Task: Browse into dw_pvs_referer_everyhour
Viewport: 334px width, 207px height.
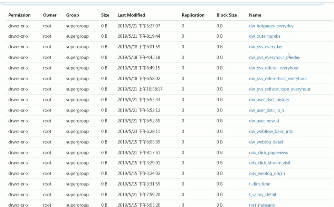Action: click(274, 68)
